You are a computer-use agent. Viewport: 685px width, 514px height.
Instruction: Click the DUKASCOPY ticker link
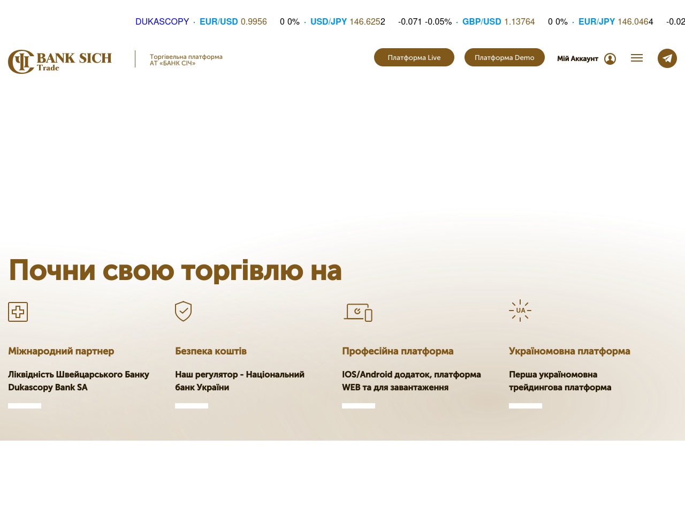click(x=162, y=22)
